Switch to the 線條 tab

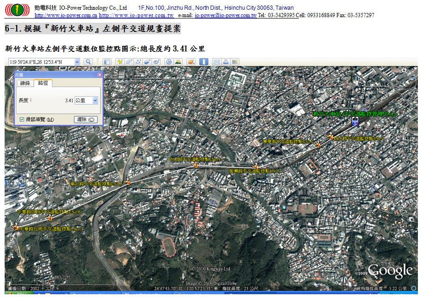point(25,83)
